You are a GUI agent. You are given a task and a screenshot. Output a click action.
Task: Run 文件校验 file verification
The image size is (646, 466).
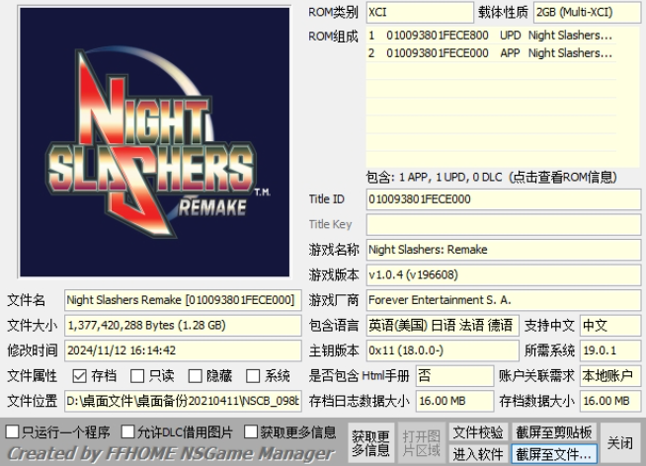[478, 432]
